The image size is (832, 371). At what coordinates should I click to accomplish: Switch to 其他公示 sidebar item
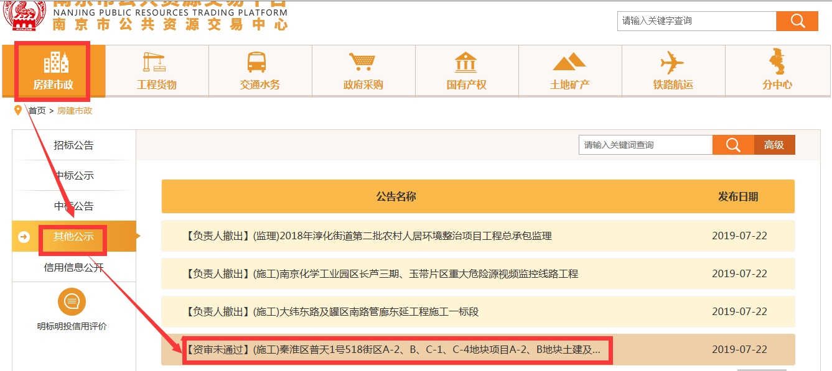click(73, 237)
